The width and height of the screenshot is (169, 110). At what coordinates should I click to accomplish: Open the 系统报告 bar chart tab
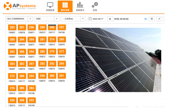tap(80, 6)
